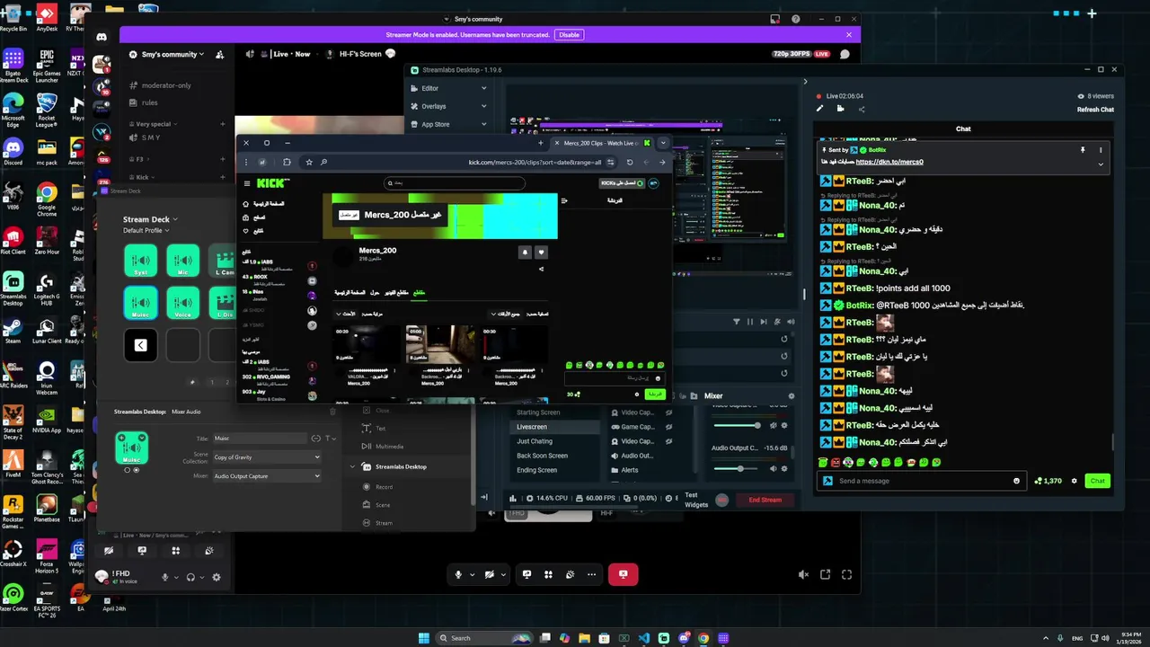The height and width of the screenshot is (647, 1150).
Task: Open the Mixer dropdown Audio Output Capture
Action: pyautogui.click(x=267, y=476)
